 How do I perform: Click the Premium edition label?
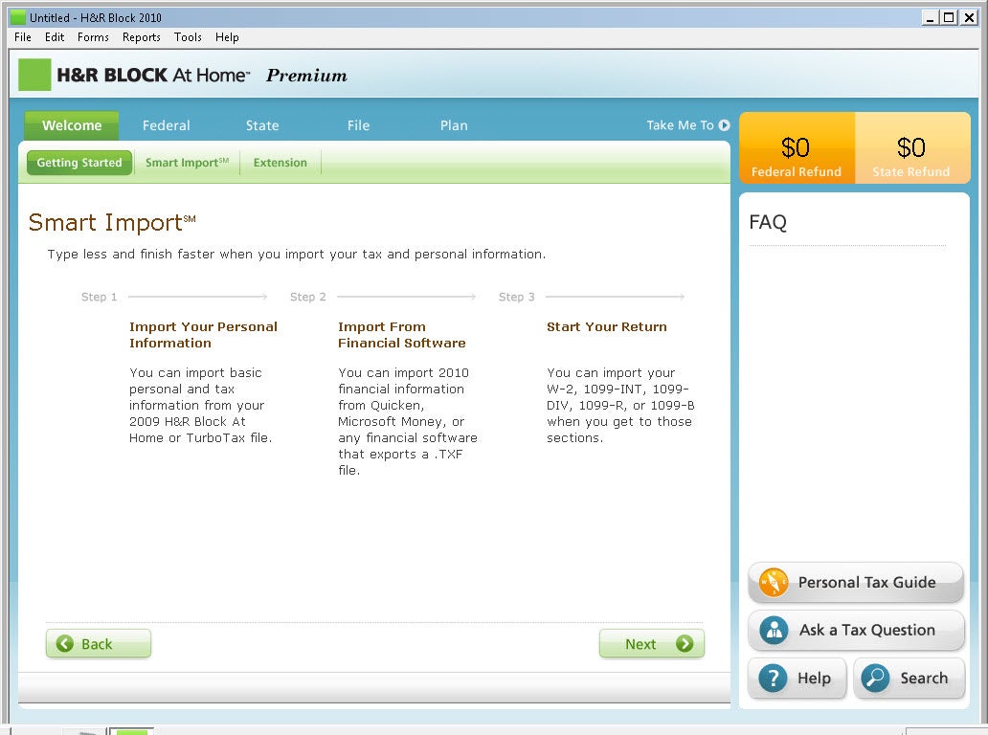pyautogui.click(x=306, y=75)
